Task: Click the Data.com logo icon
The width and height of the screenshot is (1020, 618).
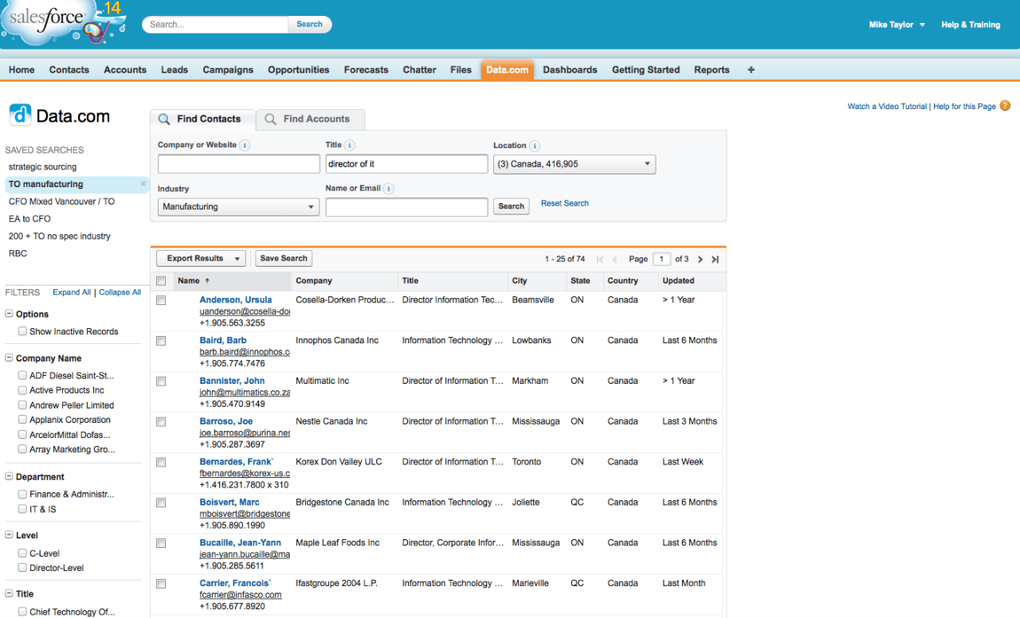Action: pyautogui.click(x=20, y=115)
